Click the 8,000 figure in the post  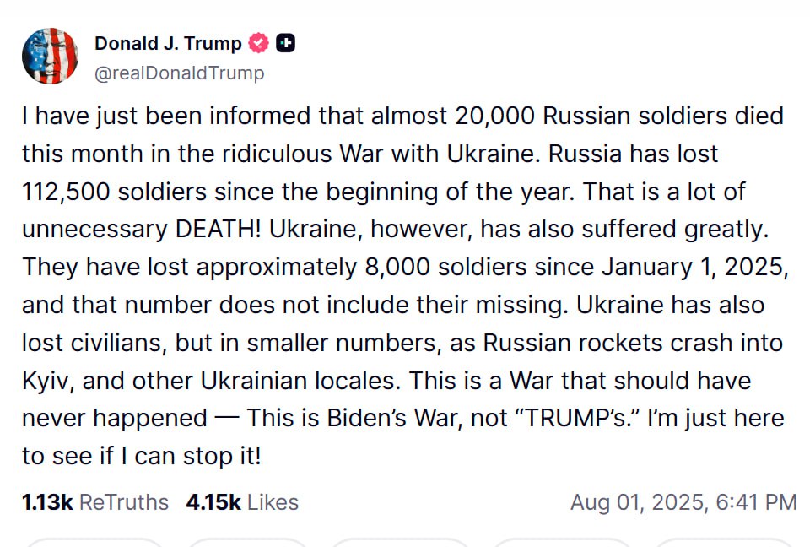click(x=397, y=268)
